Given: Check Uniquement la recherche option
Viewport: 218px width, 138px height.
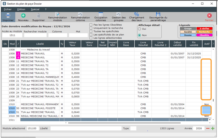Looking at the screenshot, I should [91, 28].
